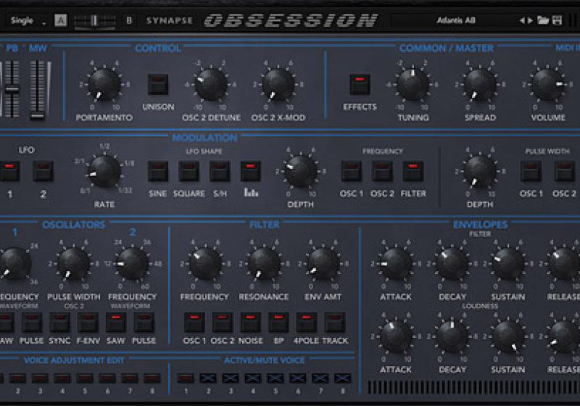Select Sine LFO shape

158,171
